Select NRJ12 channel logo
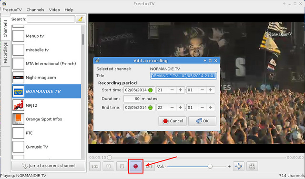This screenshot has width=305, height=179. pos(18,105)
